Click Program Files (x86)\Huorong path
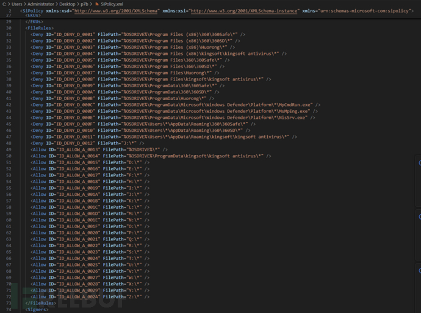The height and width of the screenshot is (313, 421). click(175, 47)
